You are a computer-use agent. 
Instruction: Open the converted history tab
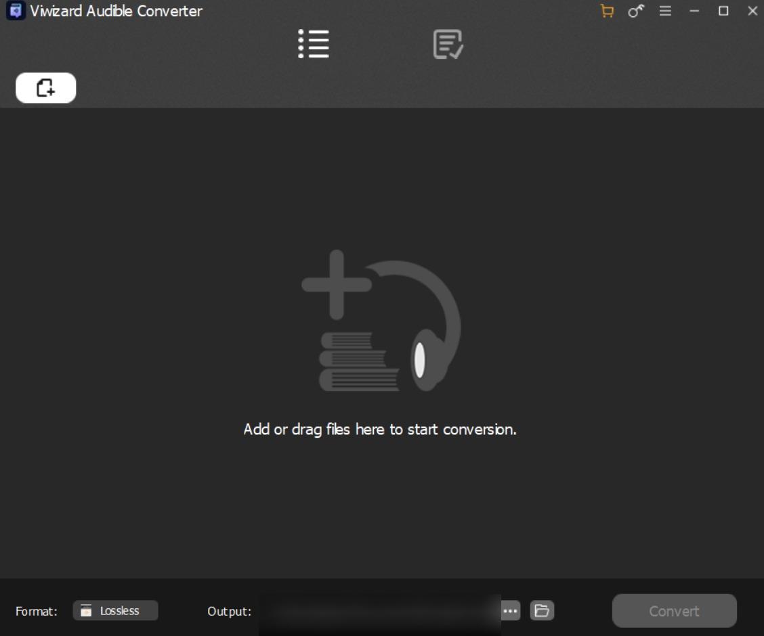(x=448, y=44)
